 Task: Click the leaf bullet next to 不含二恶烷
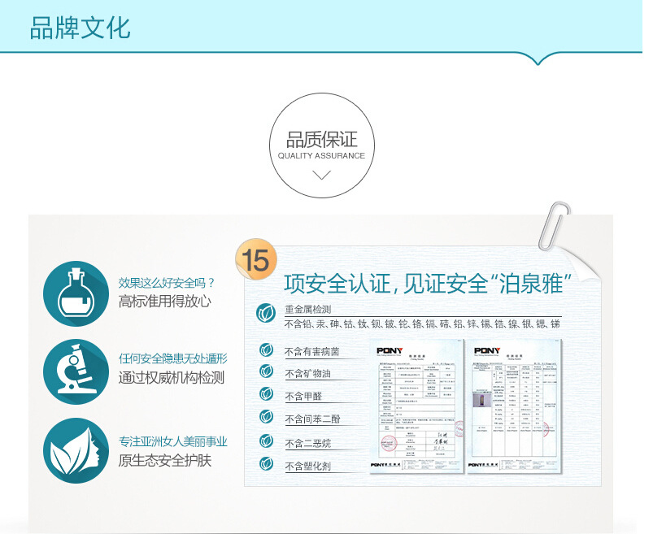pos(266,441)
